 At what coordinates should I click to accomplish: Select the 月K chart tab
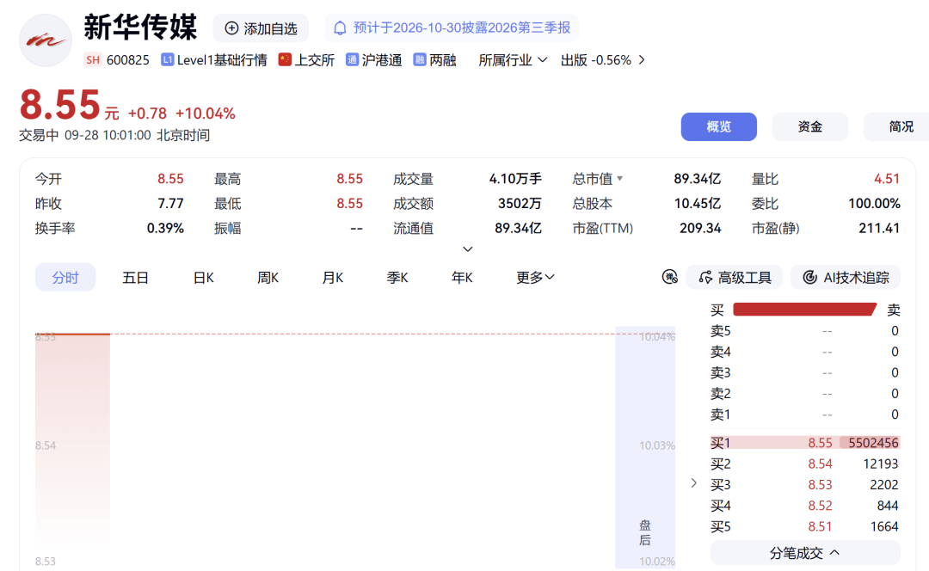pyautogui.click(x=332, y=277)
